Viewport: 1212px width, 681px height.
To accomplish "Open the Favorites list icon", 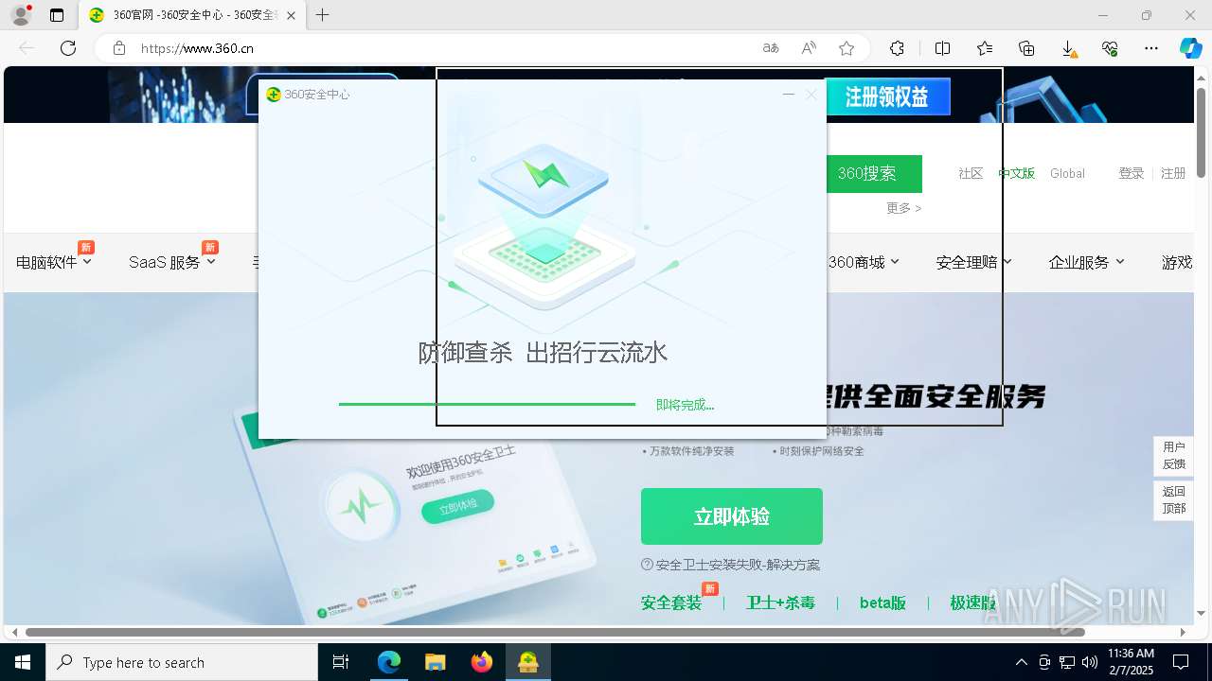I will click(x=985, y=48).
